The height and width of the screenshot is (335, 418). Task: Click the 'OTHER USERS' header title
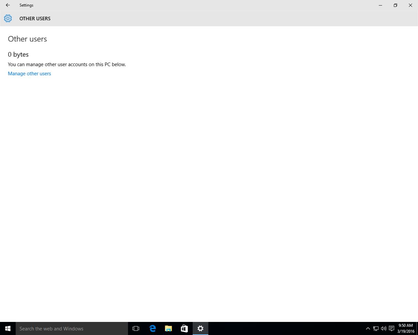[x=35, y=19]
